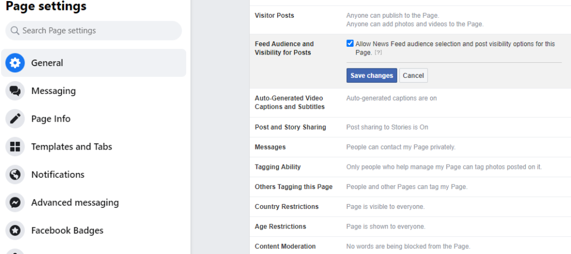Expand the Country Restrictions setting row
The image size is (571, 254).
point(410,207)
